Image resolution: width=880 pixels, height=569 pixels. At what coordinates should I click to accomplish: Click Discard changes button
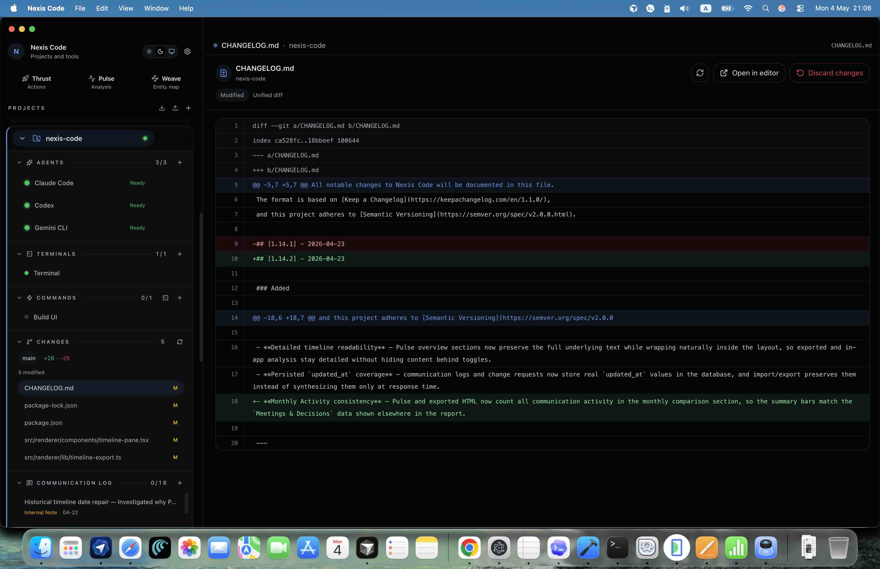pos(829,73)
